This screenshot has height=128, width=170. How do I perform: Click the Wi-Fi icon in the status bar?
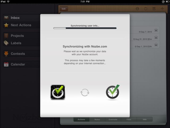click(x=8, y=2)
